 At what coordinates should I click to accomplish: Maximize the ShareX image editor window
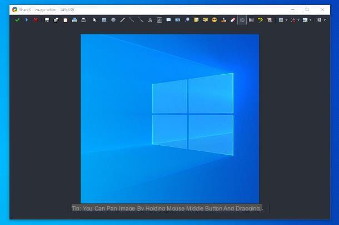coord(307,10)
